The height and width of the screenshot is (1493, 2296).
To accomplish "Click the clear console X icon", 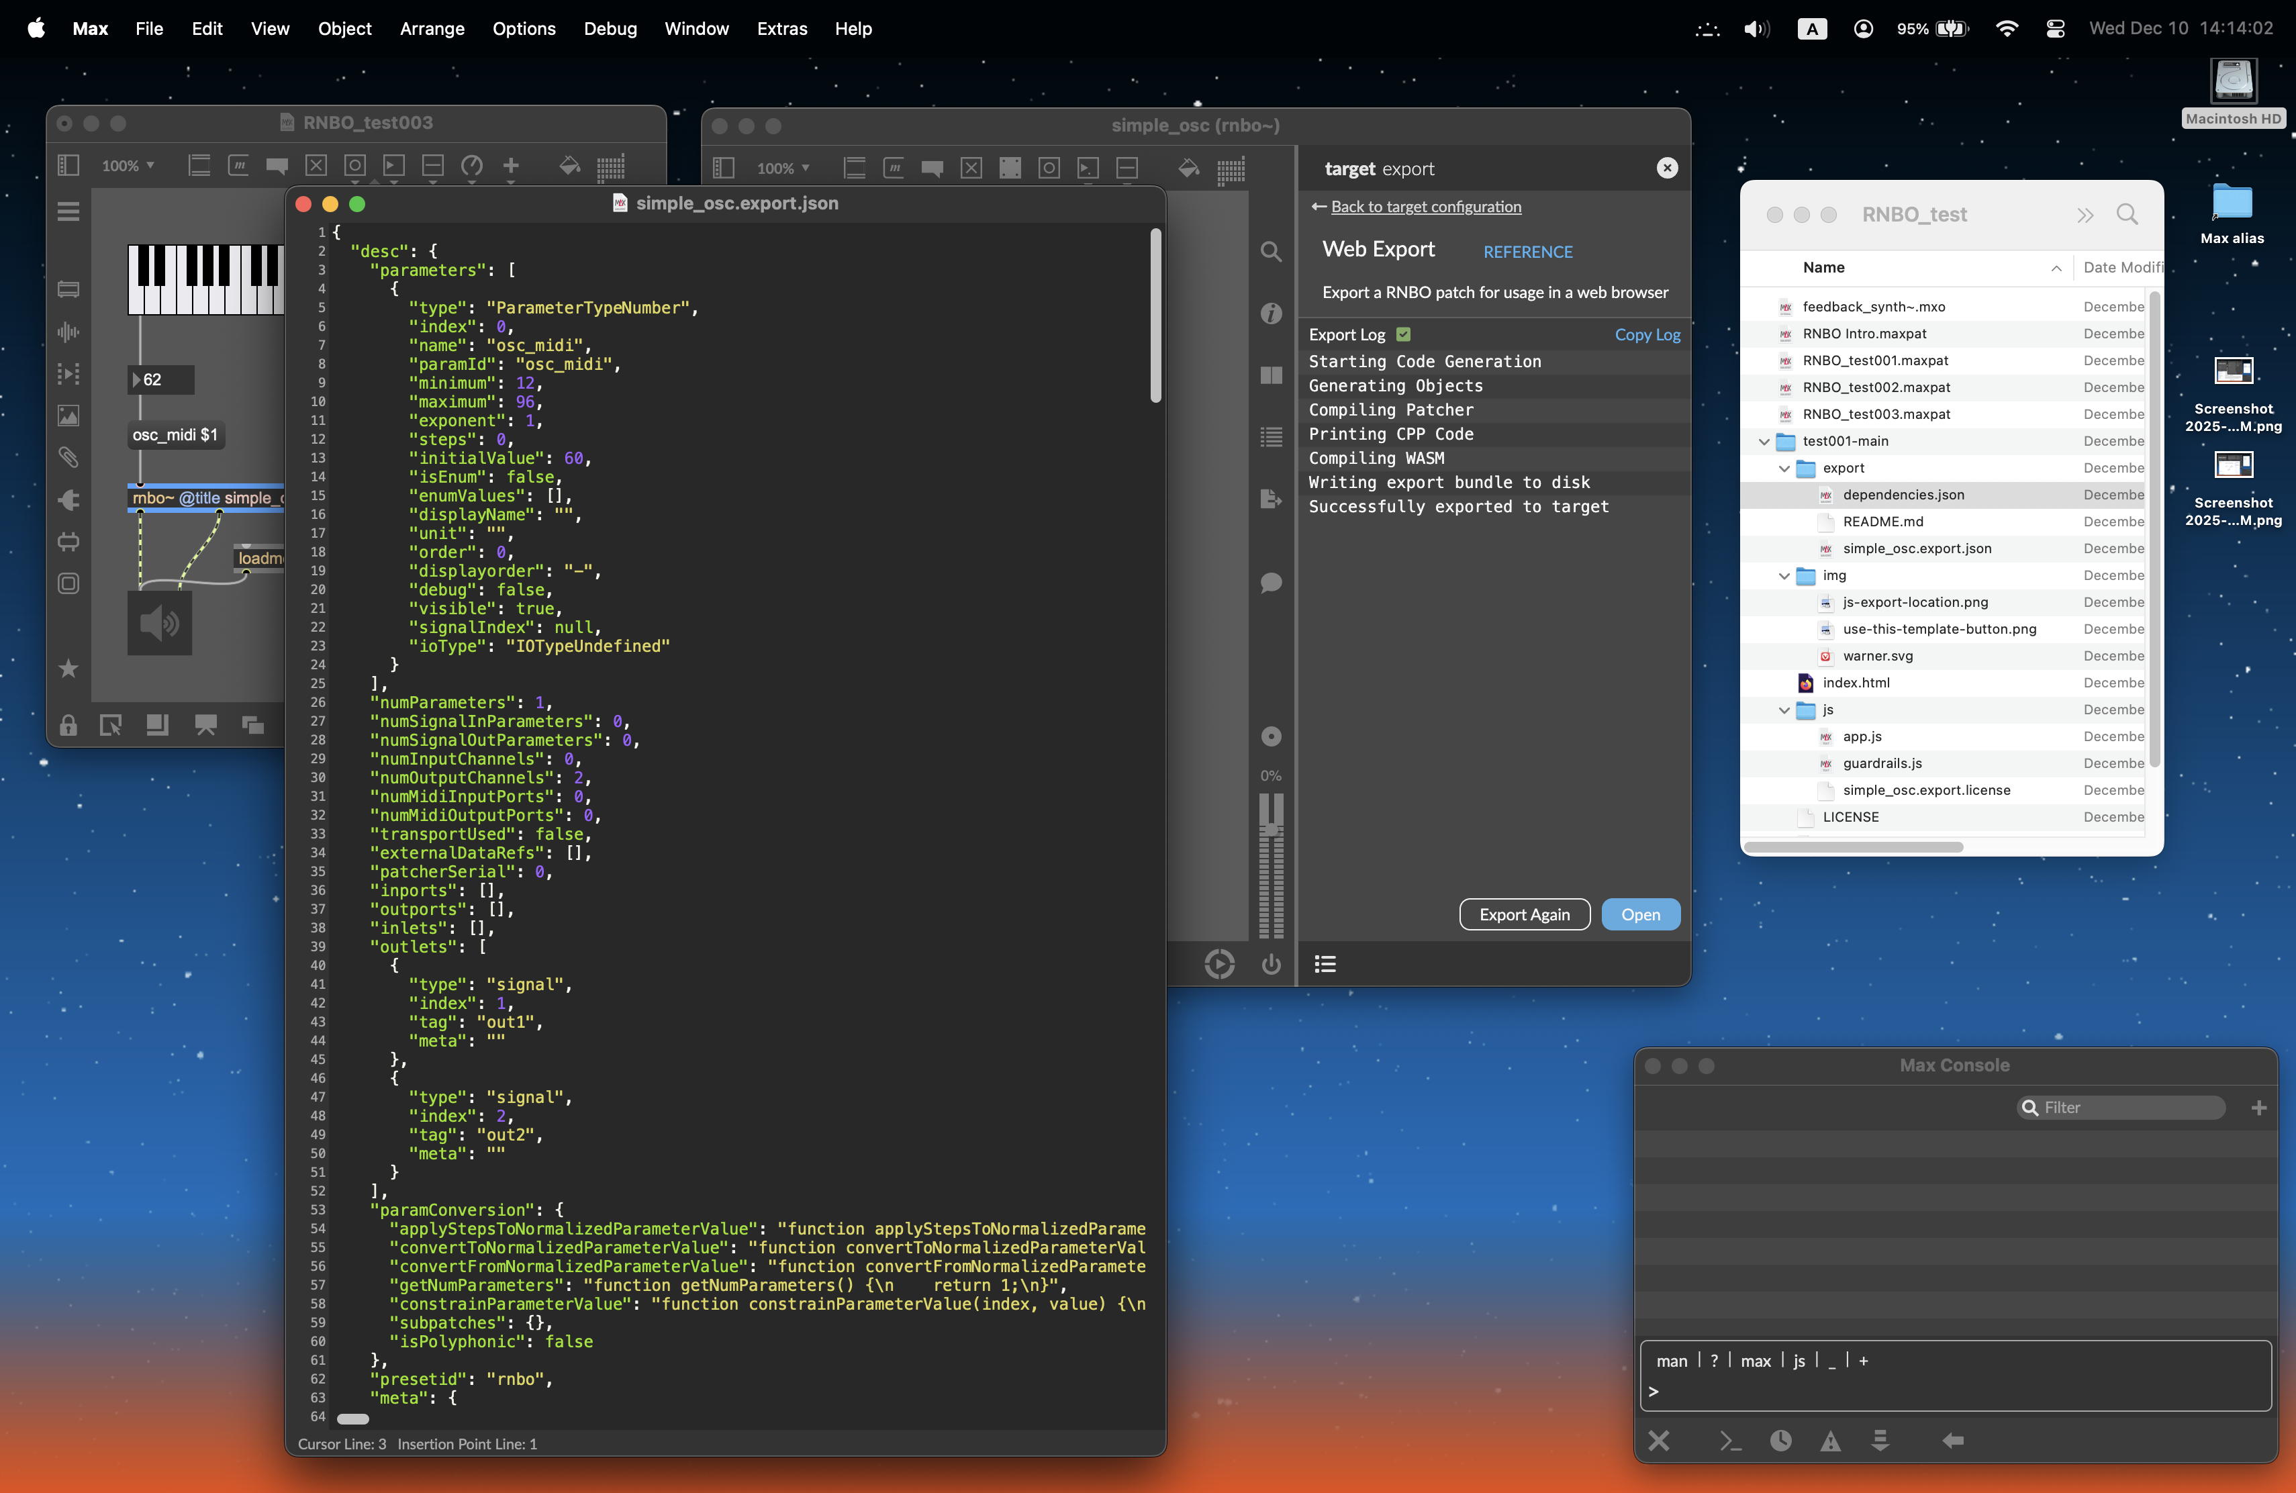I will point(1658,1440).
